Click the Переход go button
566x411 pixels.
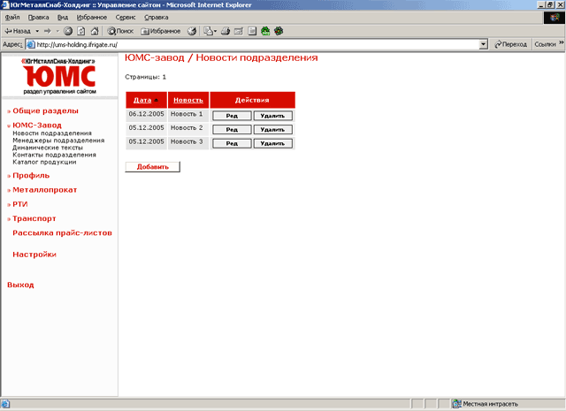click(510, 44)
